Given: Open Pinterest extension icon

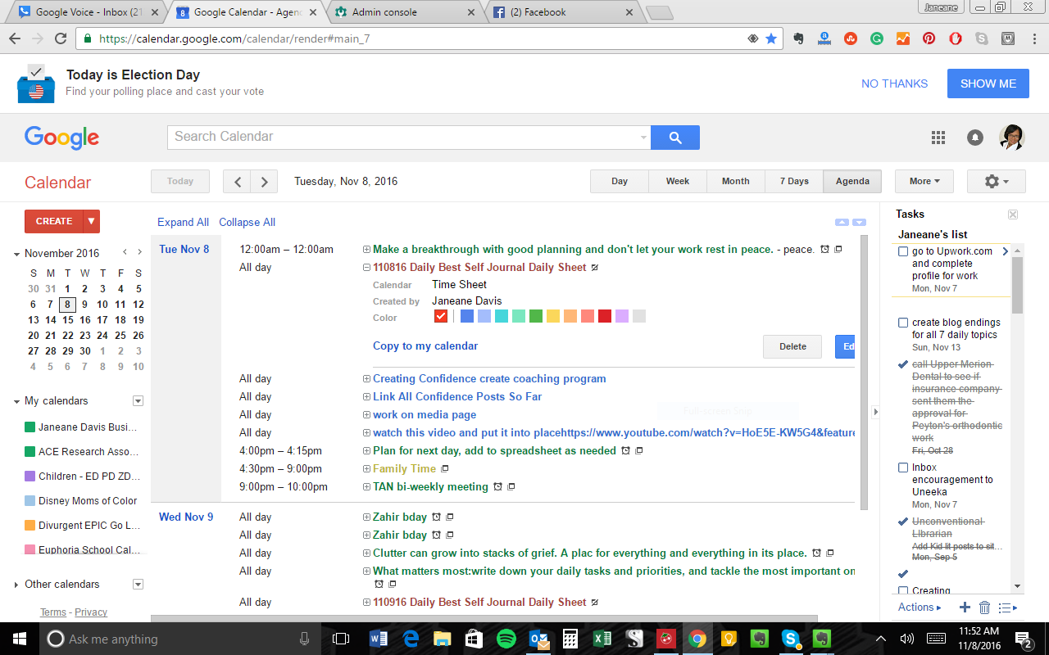Looking at the screenshot, I should click(x=929, y=38).
